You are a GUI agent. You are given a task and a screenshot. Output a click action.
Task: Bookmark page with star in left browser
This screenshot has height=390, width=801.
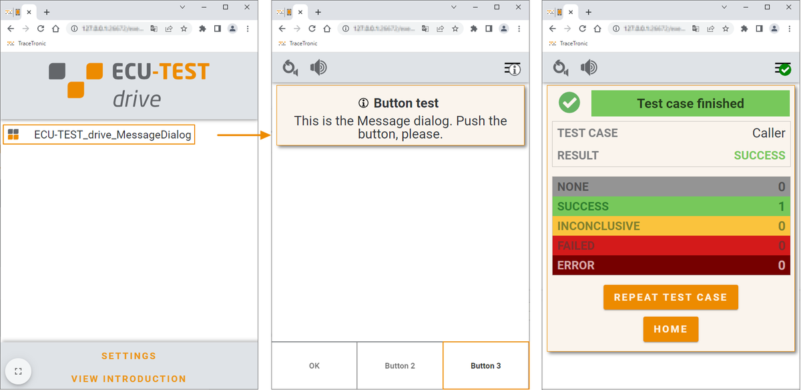(x=184, y=29)
